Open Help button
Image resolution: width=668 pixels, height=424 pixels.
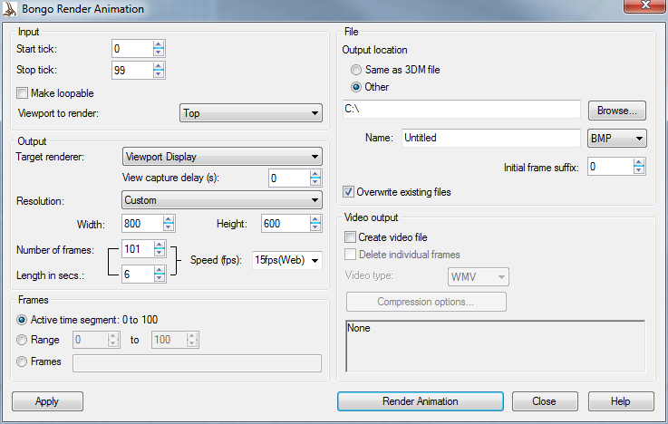click(x=621, y=401)
